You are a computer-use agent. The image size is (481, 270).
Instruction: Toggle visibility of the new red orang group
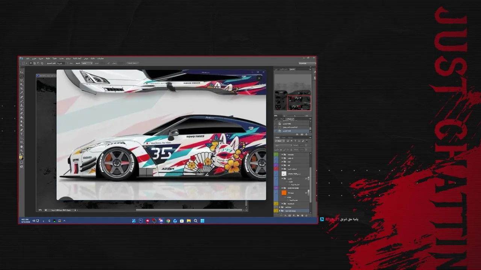click(x=276, y=211)
